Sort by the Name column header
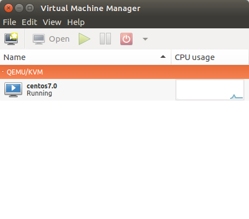Image resolution: width=249 pixels, height=219 pixels. point(85,57)
